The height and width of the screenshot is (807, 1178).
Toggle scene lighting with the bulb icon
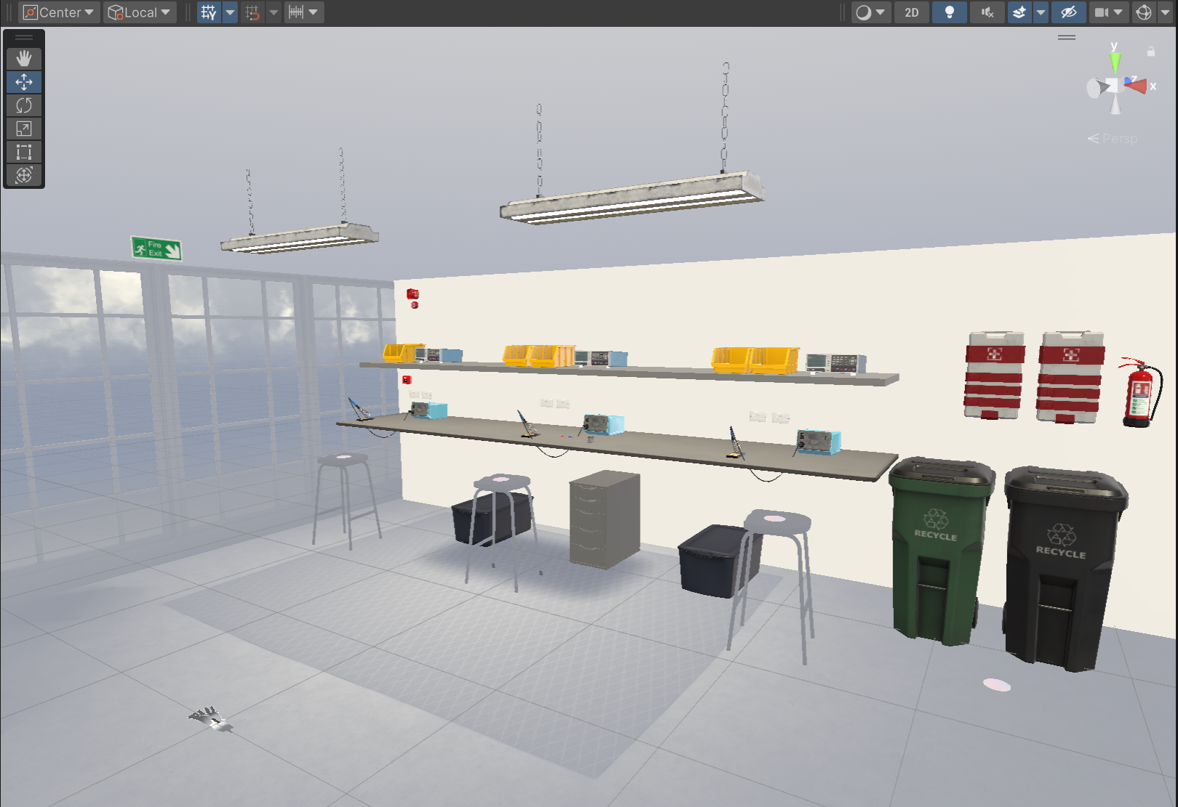pos(949,12)
